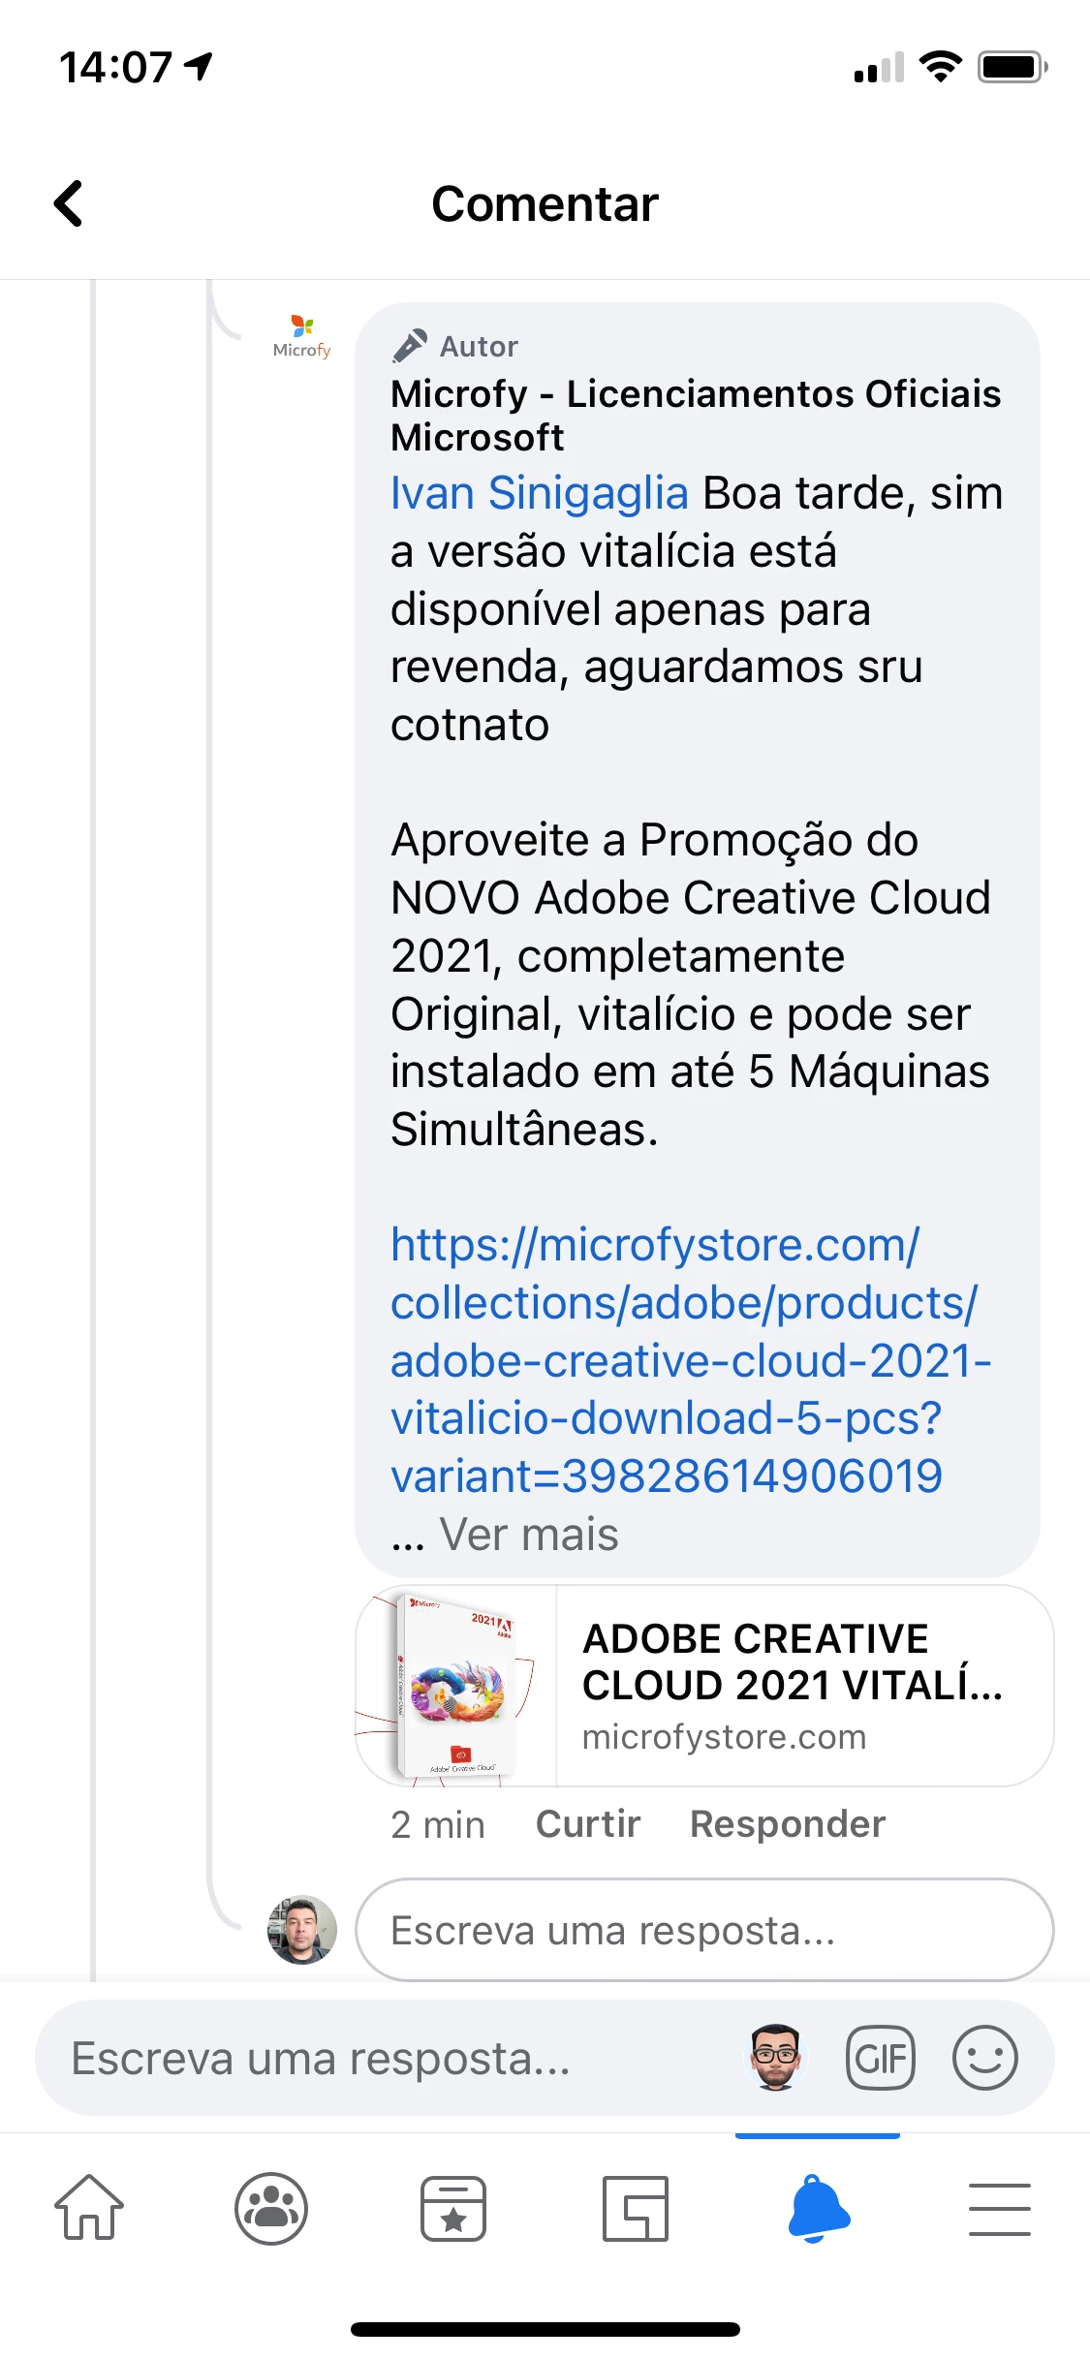Open the Notifications bell tab

point(818,2208)
